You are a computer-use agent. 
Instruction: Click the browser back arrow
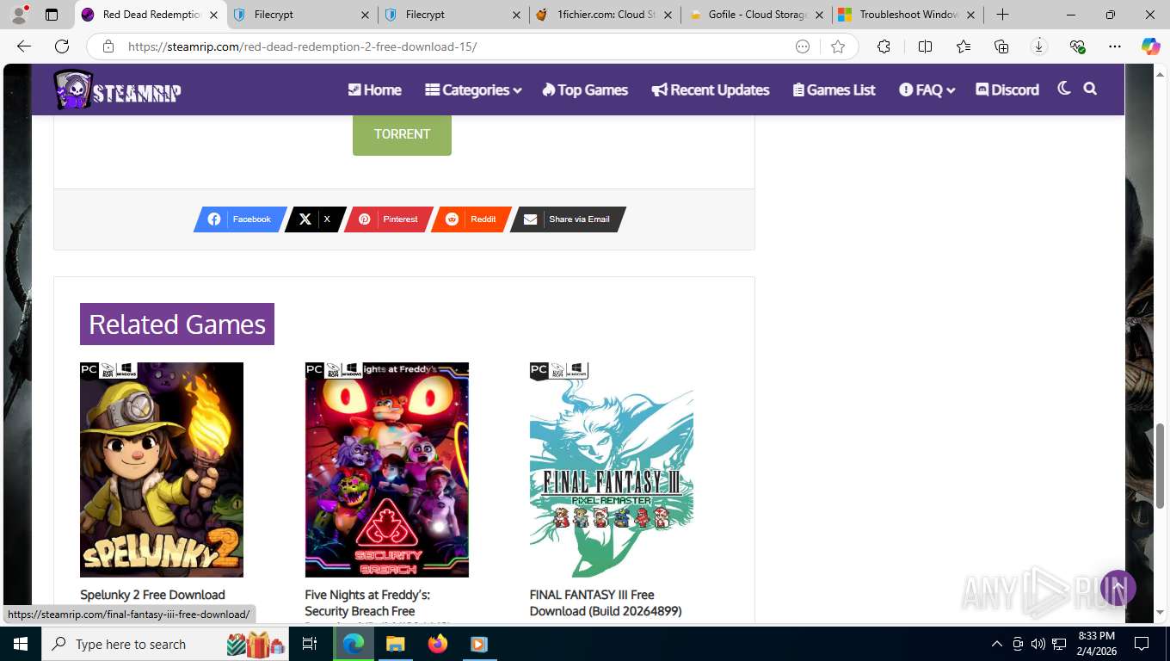[24, 46]
